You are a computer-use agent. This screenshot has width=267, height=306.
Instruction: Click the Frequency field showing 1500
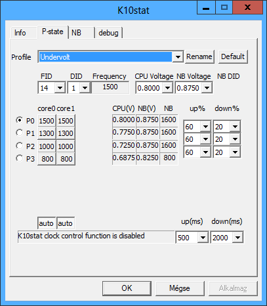[x=110, y=87]
